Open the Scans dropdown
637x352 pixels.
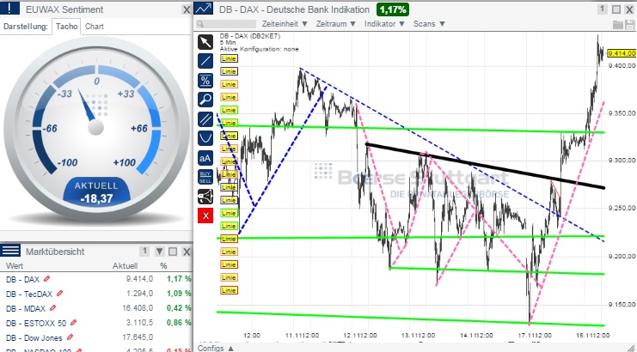pyautogui.click(x=430, y=24)
